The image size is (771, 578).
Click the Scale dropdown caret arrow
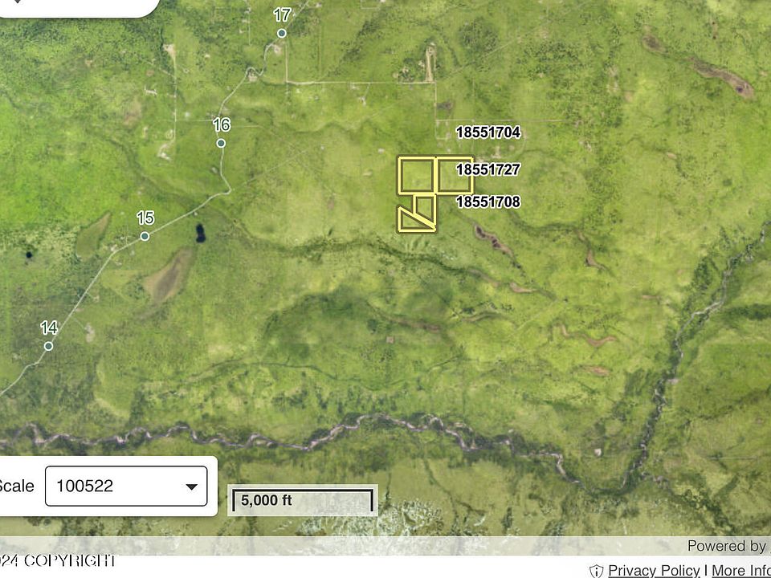click(x=191, y=487)
